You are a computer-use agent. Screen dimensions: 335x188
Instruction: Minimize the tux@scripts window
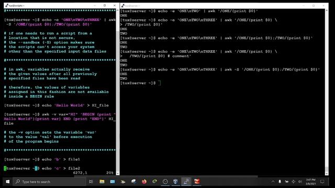[x=95, y=6]
